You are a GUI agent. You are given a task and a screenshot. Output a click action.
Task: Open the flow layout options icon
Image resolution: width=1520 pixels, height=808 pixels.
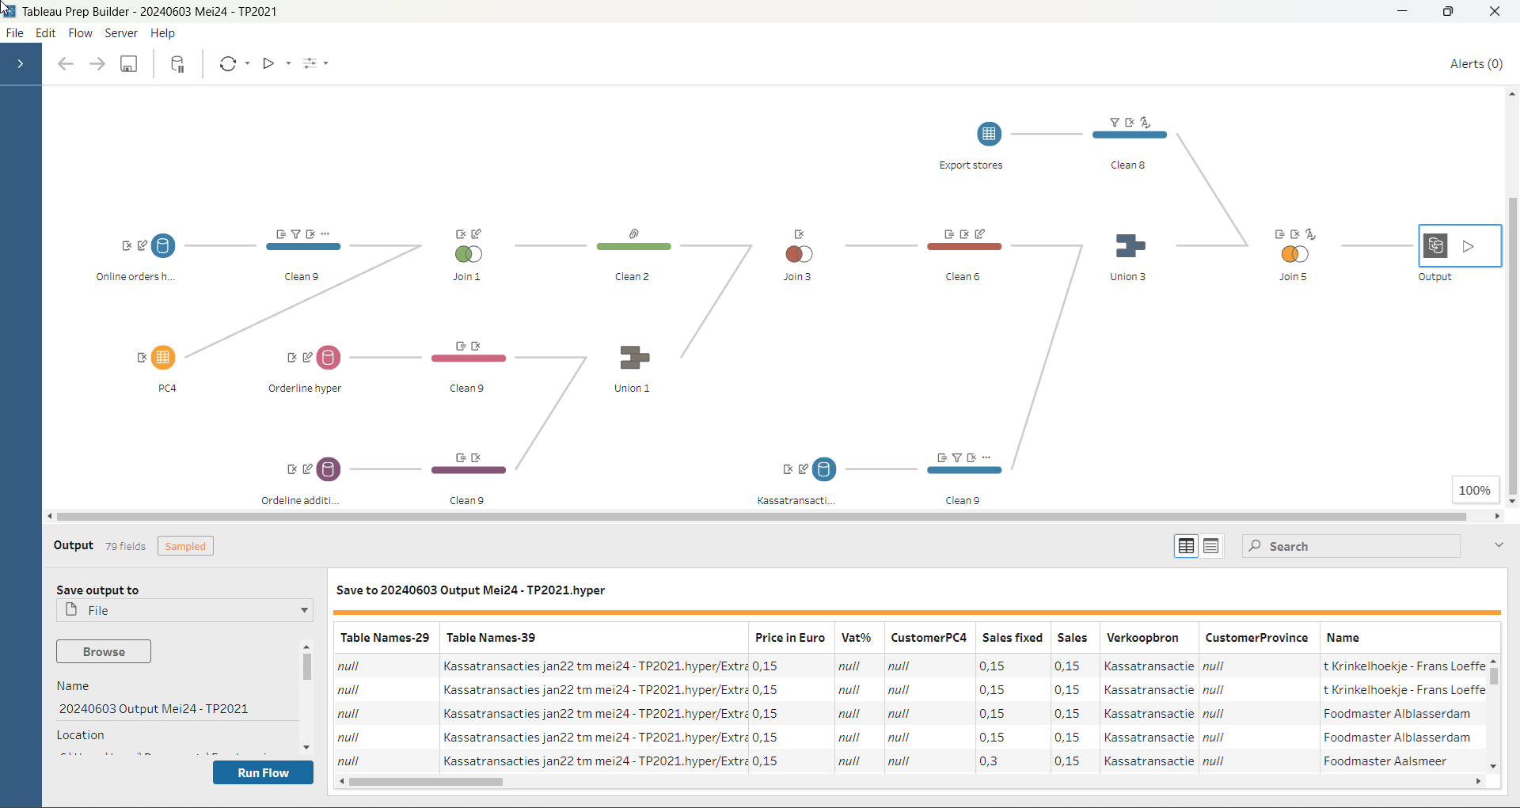pyautogui.click(x=310, y=63)
